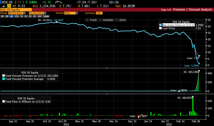
Task: Click the Annotate button
Action: [106, 20]
